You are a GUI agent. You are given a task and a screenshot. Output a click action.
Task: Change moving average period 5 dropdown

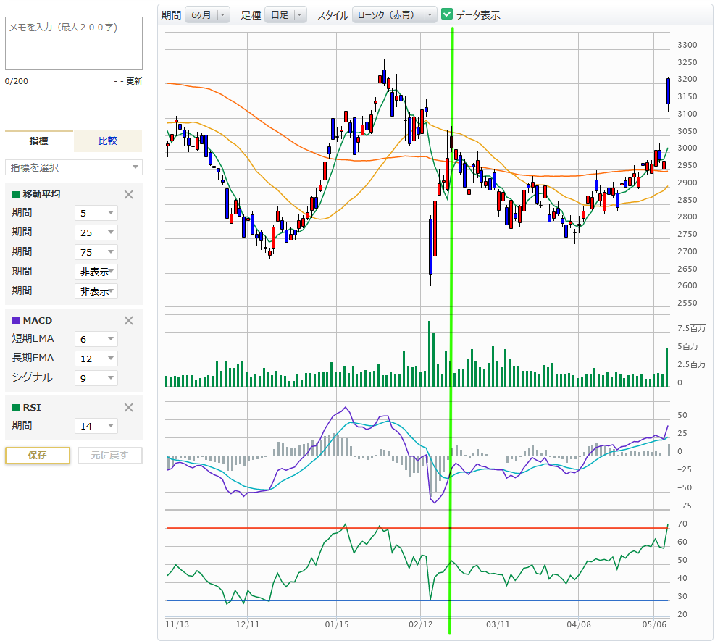[96, 213]
